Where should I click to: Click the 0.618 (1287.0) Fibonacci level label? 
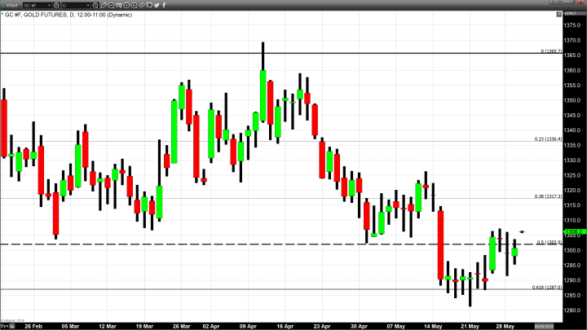(x=545, y=287)
